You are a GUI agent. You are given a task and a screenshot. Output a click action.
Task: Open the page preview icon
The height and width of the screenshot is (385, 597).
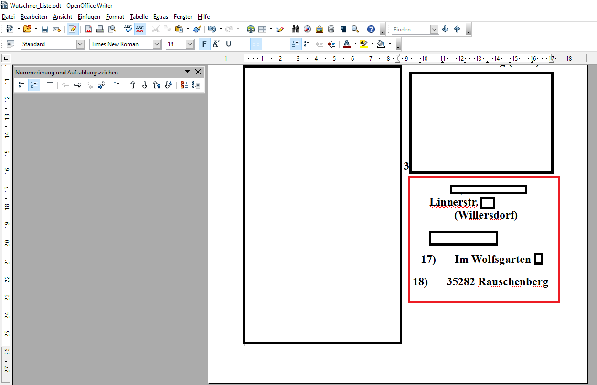(x=112, y=29)
